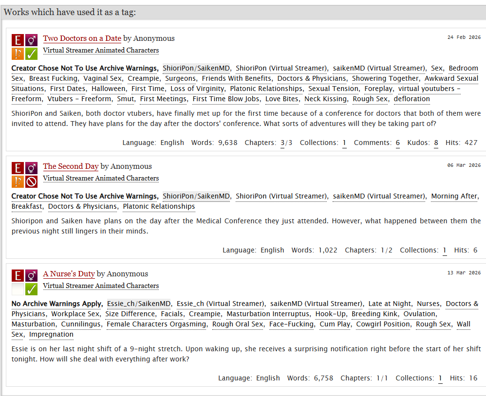Click the orange warnings icon of The Second Day
Screen dimensions: 486x396
(x=18, y=182)
